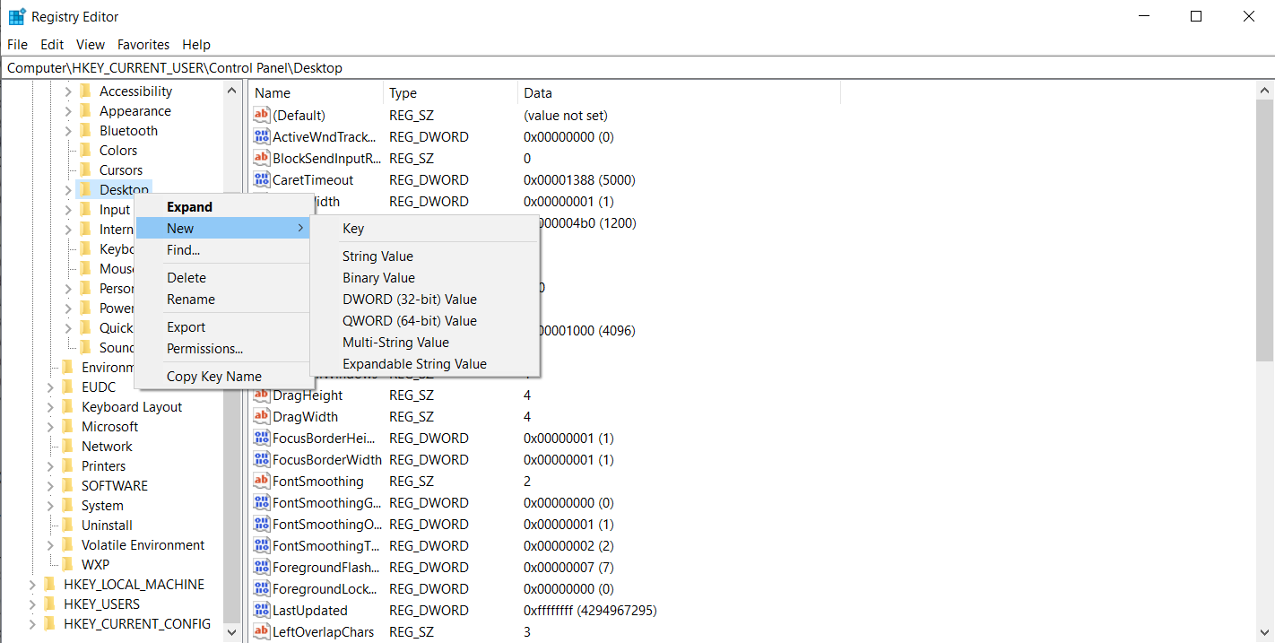Choose Binary Value in New submenu

click(x=425, y=278)
